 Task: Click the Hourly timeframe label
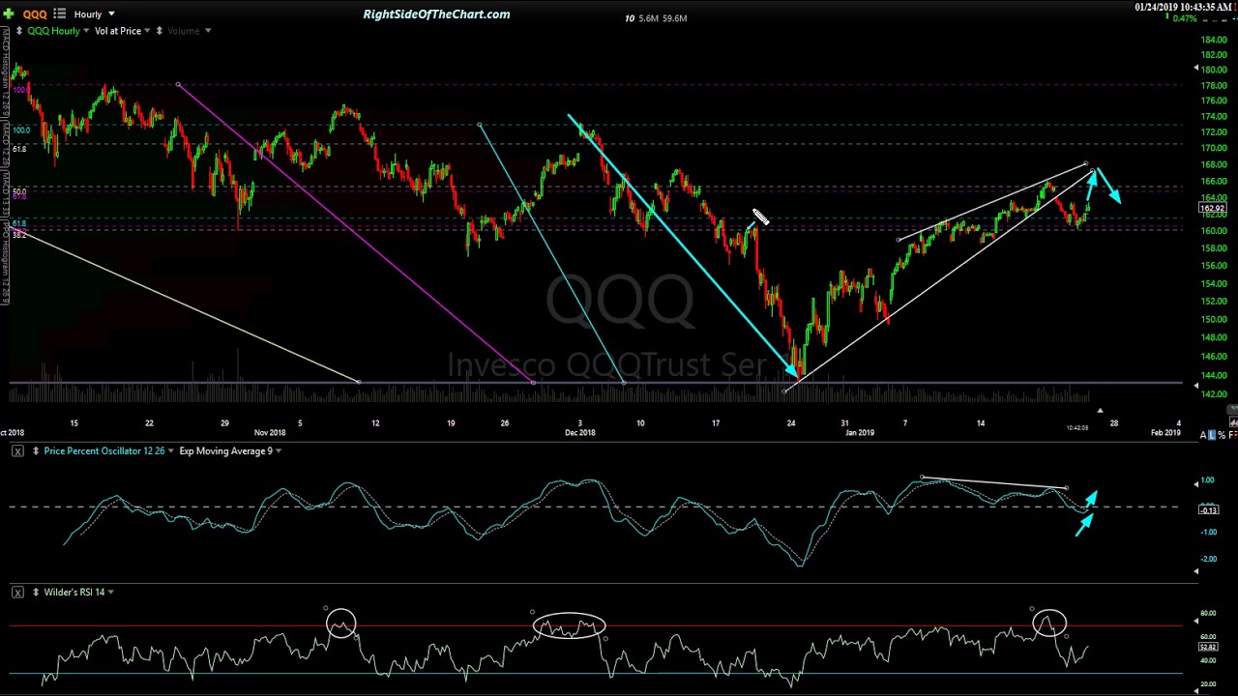point(87,14)
